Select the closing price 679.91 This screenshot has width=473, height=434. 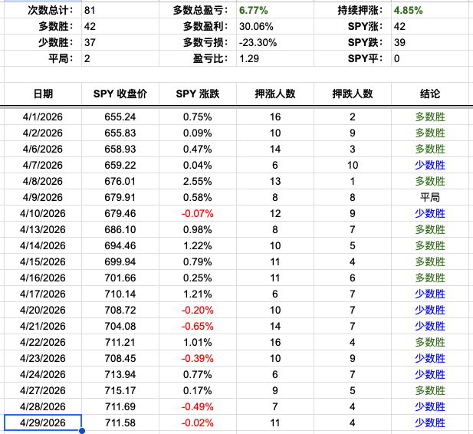click(120, 197)
